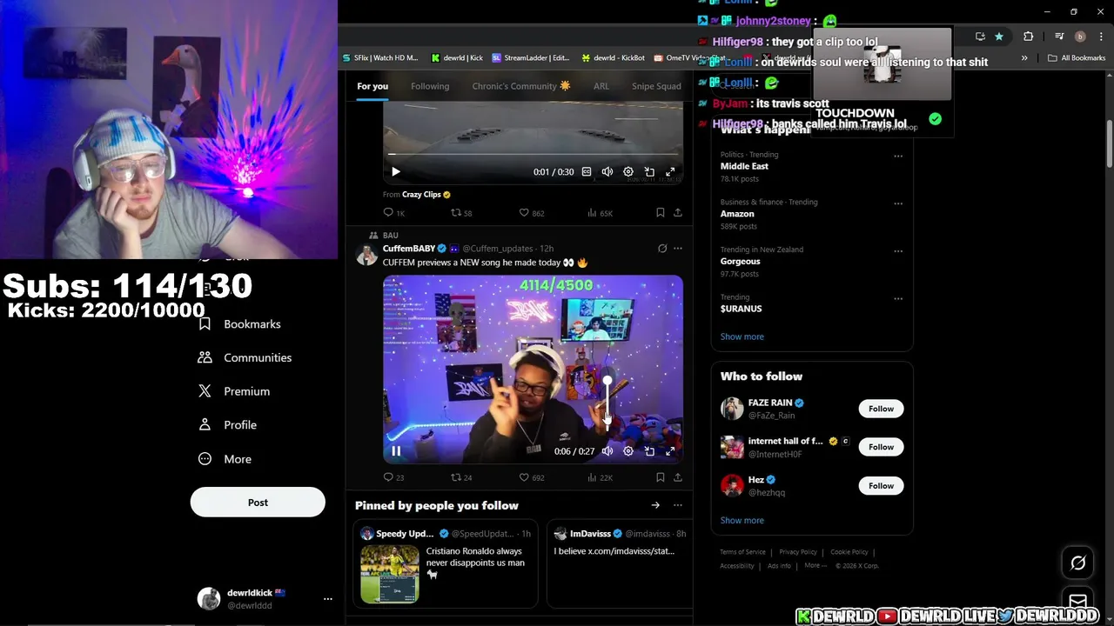Open the Snipe Squad tab
The height and width of the screenshot is (626, 1114).
pyautogui.click(x=656, y=86)
